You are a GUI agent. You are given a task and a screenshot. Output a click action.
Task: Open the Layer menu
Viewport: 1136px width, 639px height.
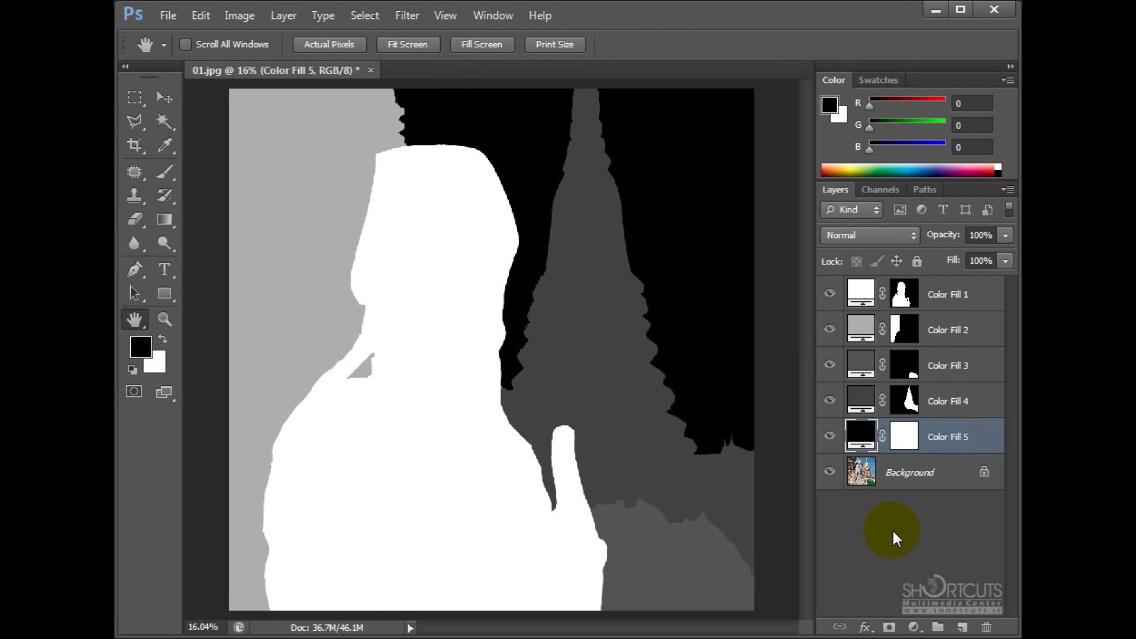pos(283,15)
